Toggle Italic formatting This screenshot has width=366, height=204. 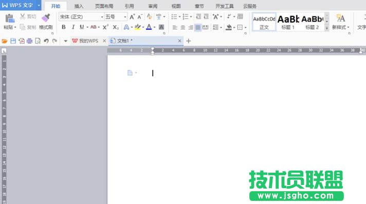point(73,27)
